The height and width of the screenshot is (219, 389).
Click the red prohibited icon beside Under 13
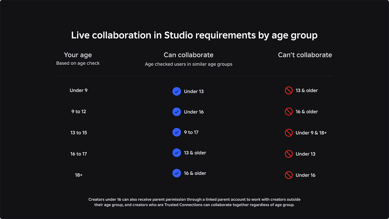click(x=289, y=154)
